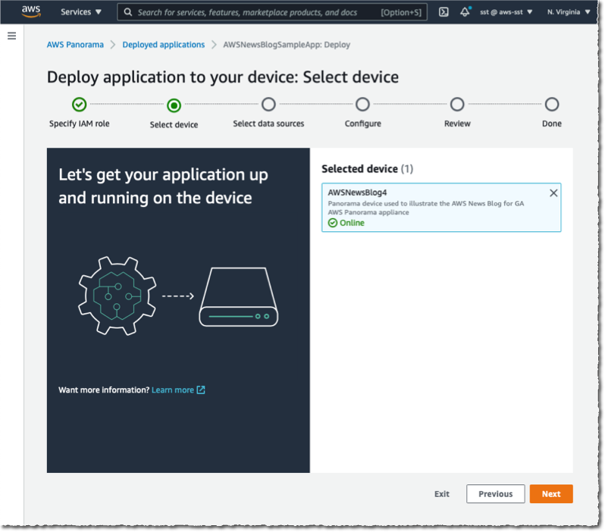This screenshot has height=532, width=605.
Task: Click the Select data sources label
Action: tap(268, 124)
